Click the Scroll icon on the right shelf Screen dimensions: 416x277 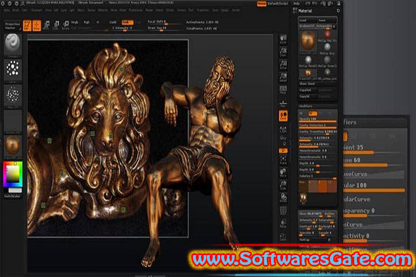pyautogui.click(x=283, y=39)
